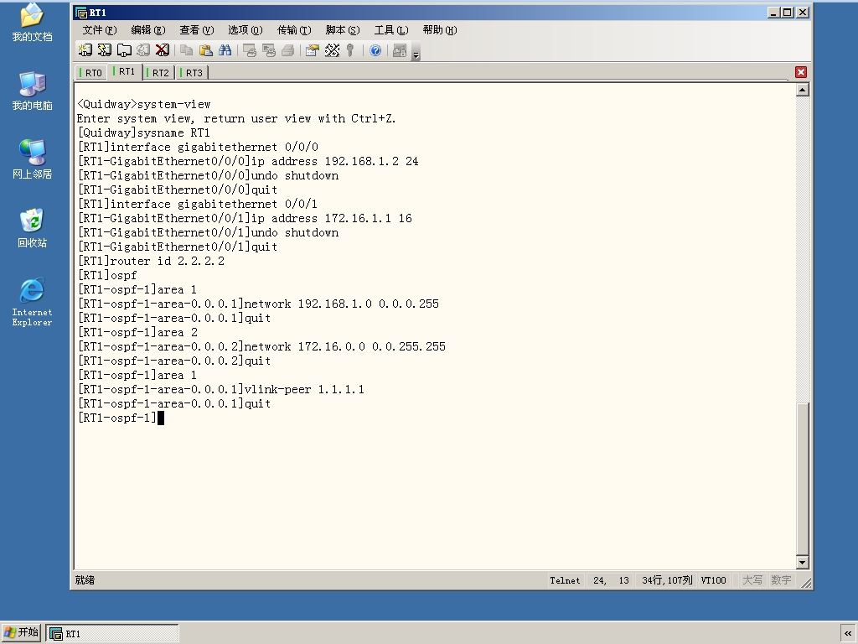Switch to the RT3 session tab
Viewport: 858px width, 644px height.
pyautogui.click(x=192, y=73)
